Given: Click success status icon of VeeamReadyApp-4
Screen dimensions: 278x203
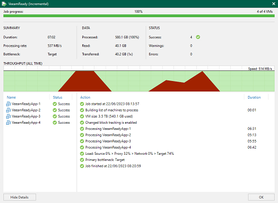Looking at the screenshot, I should 54,123.
